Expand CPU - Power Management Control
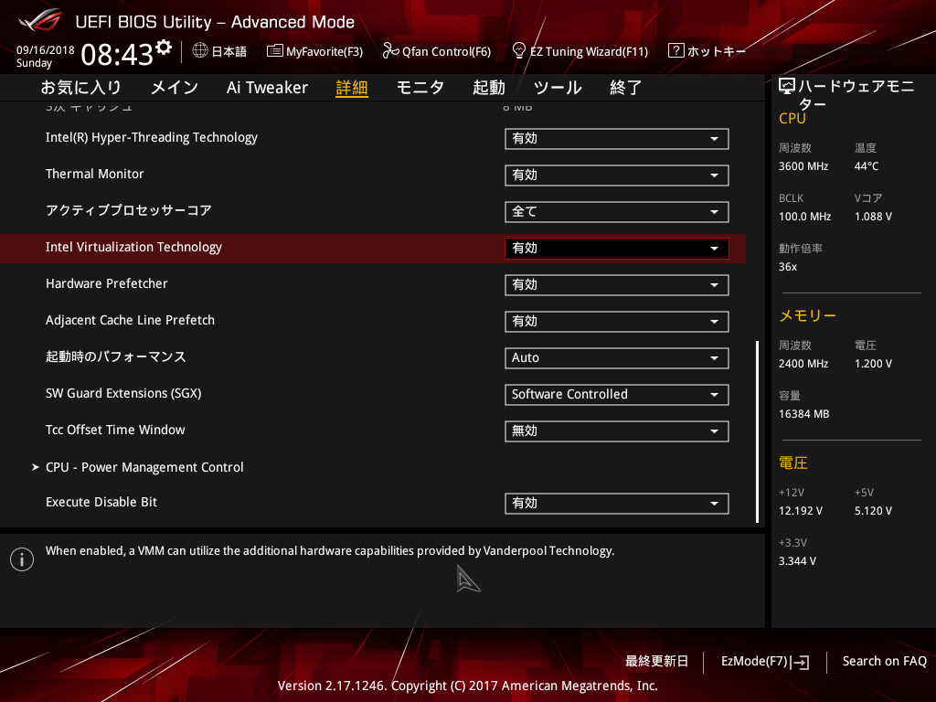The width and height of the screenshot is (936, 702). [144, 467]
